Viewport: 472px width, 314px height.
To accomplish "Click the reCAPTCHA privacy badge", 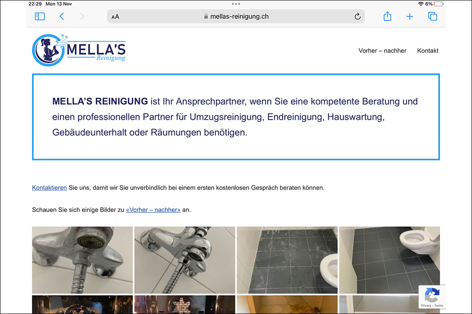I will pyautogui.click(x=432, y=297).
